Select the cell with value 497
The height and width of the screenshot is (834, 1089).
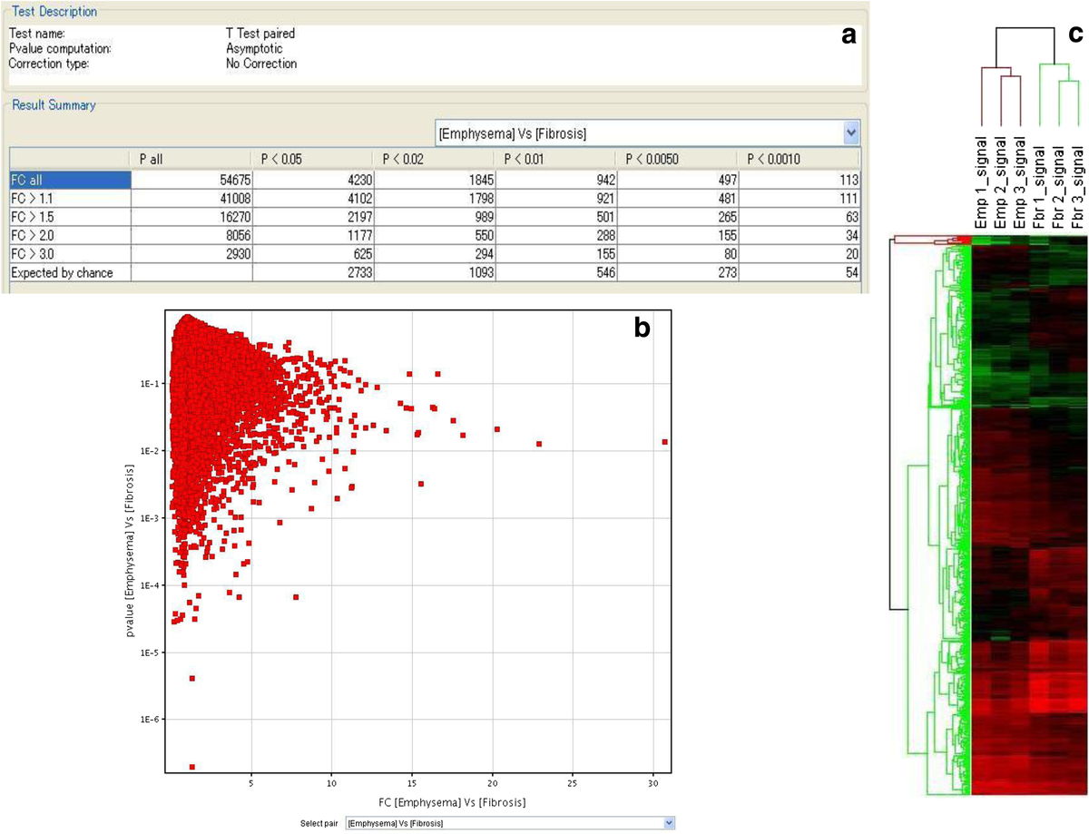click(678, 179)
